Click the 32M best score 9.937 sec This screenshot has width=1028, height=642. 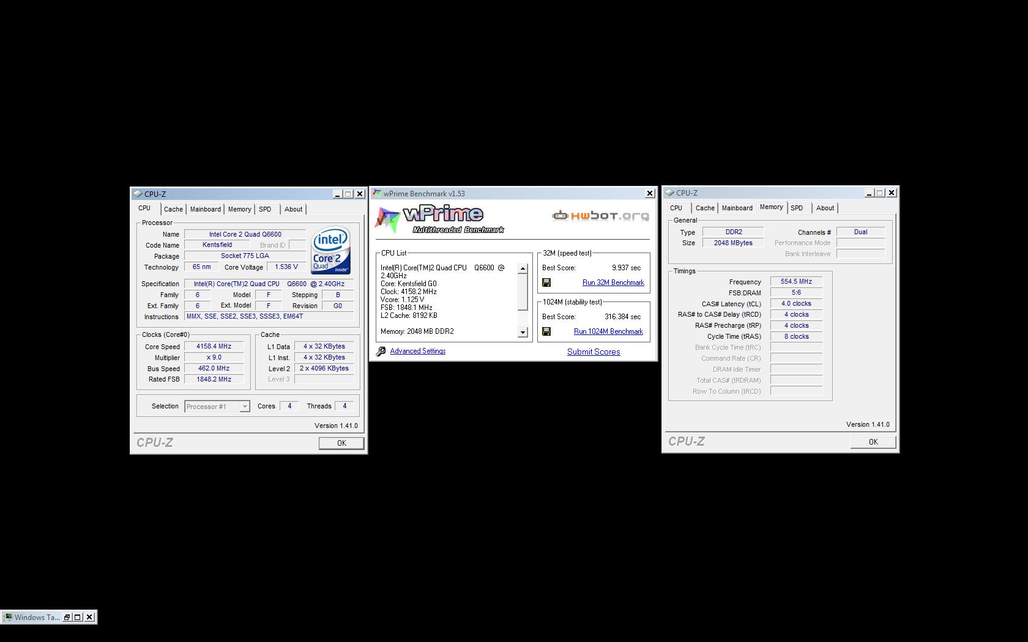(x=626, y=268)
